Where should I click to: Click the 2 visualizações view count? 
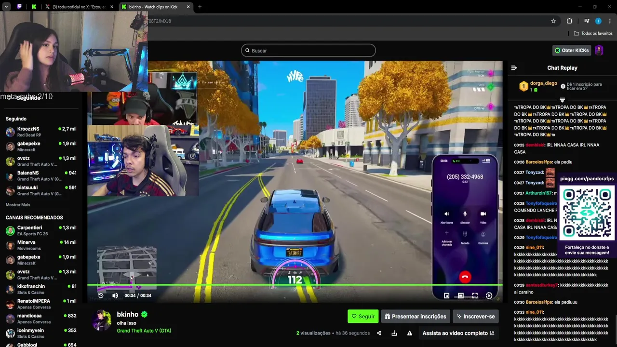click(313, 333)
